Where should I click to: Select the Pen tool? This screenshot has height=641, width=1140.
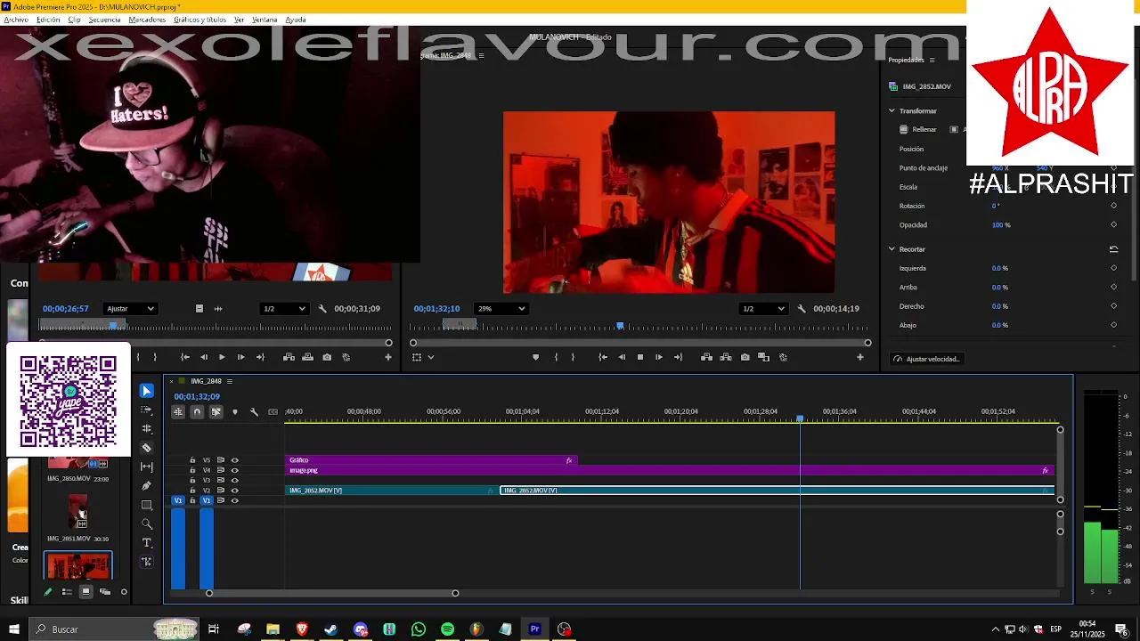[147, 486]
